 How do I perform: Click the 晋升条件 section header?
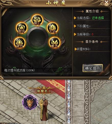tap(92, 42)
